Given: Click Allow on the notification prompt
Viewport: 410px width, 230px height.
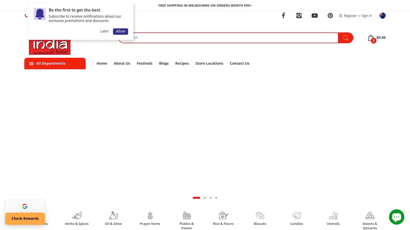Looking at the screenshot, I should click(x=120, y=31).
